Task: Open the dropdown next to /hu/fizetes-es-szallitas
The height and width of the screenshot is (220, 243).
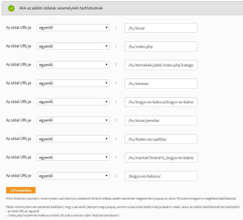Action: [73, 139]
